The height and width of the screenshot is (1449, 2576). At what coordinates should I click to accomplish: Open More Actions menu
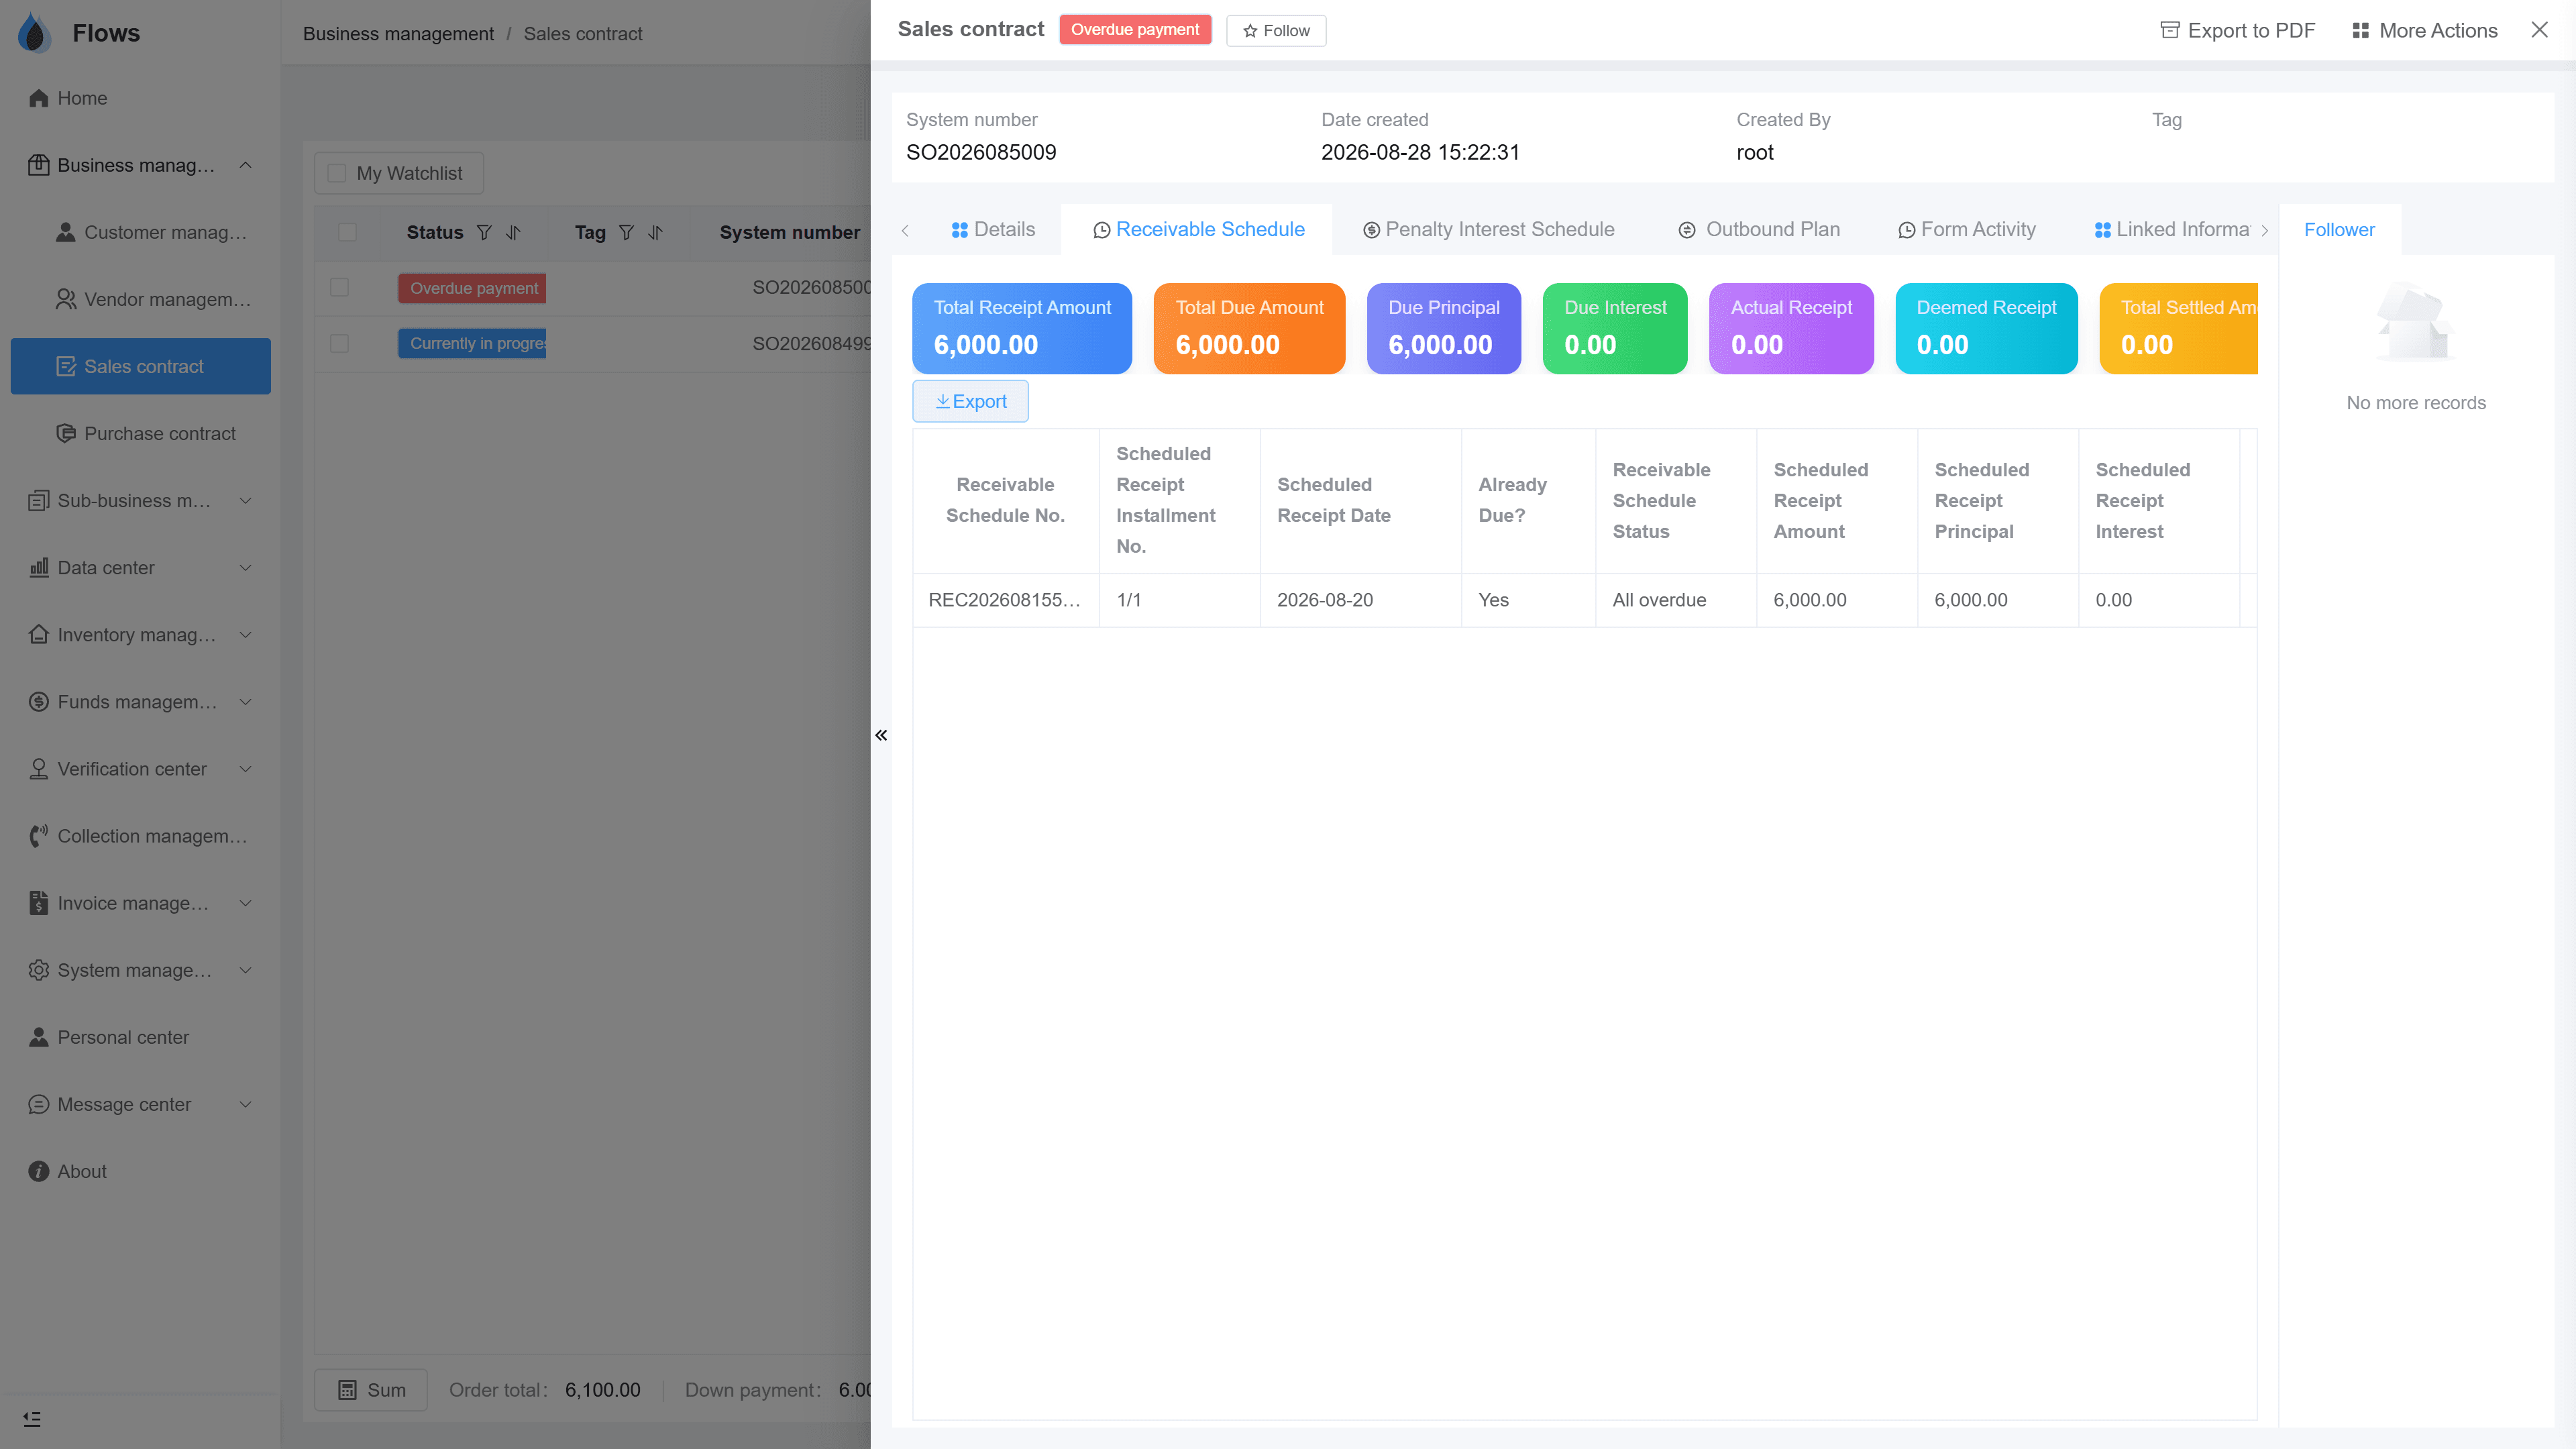tap(2424, 30)
